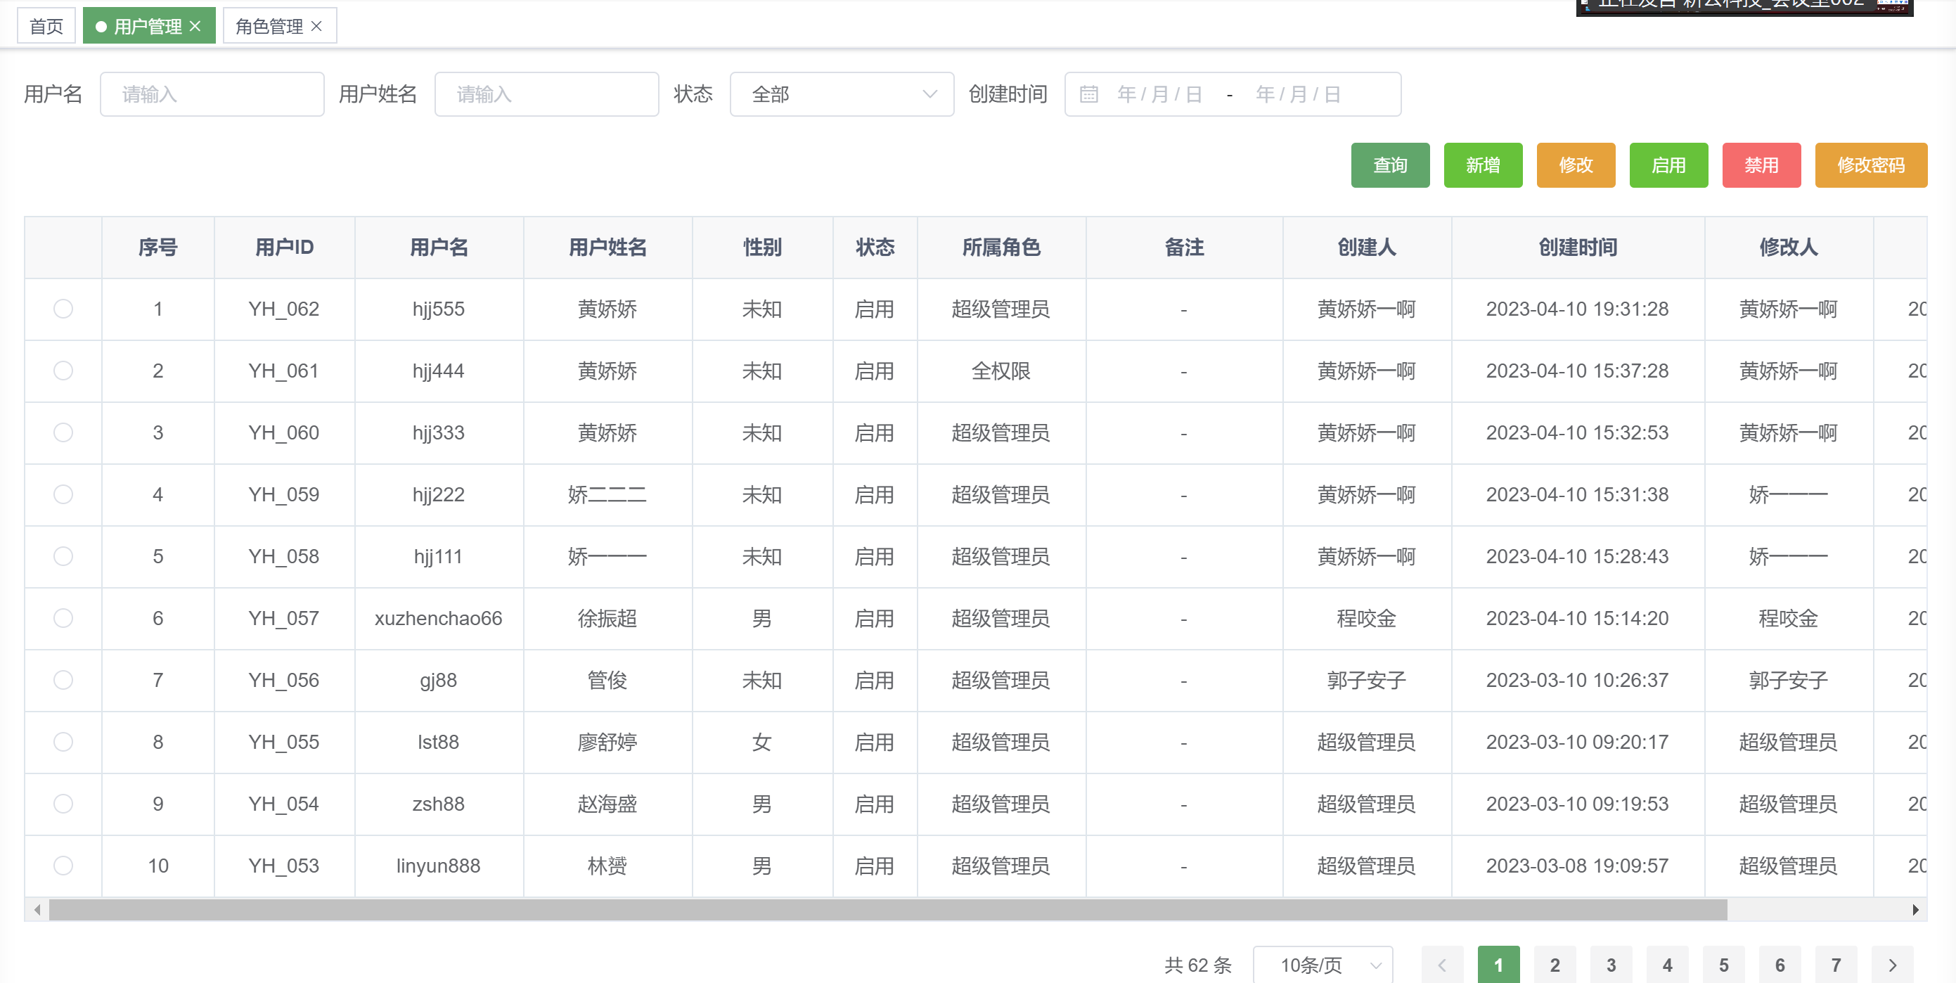
Task: Click the cell 郭子安子 in 创建人 column
Action: (x=1366, y=680)
